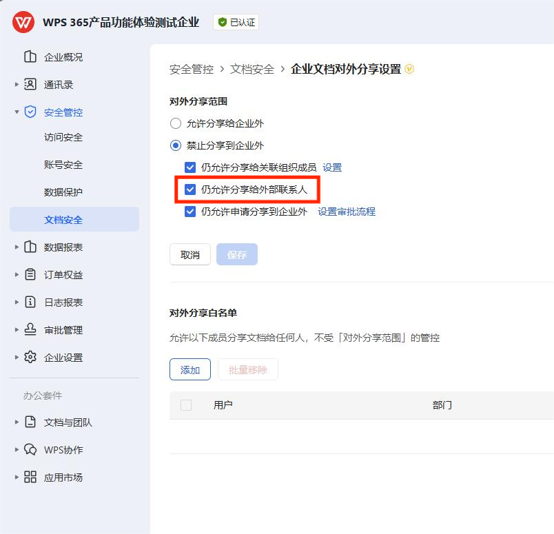Click the 数据报表 icon
This screenshot has height=534, width=554.
coord(30,247)
